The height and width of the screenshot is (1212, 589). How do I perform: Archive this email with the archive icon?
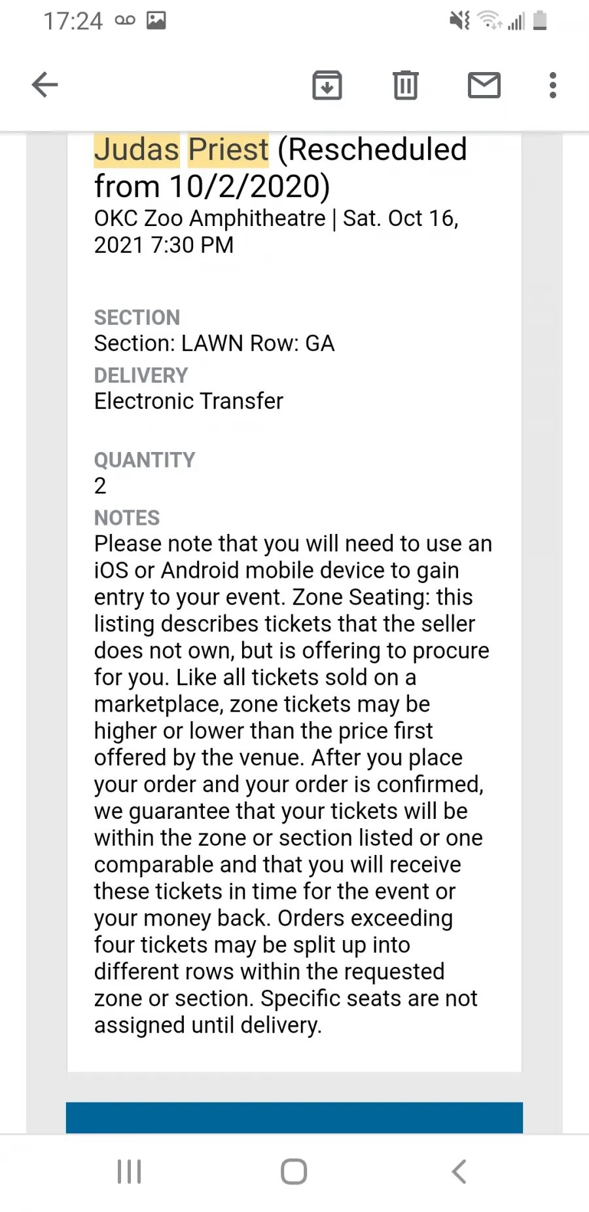pyautogui.click(x=327, y=85)
